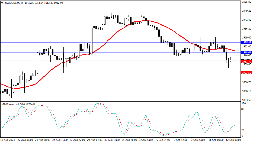Screen dimensions: 253x143
Task: Select the stochastic 80 level label
Action: pos(243,109)
